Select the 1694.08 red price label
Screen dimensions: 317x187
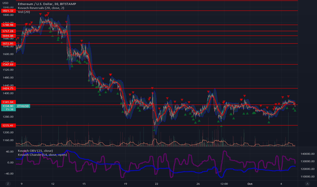click(8, 36)
